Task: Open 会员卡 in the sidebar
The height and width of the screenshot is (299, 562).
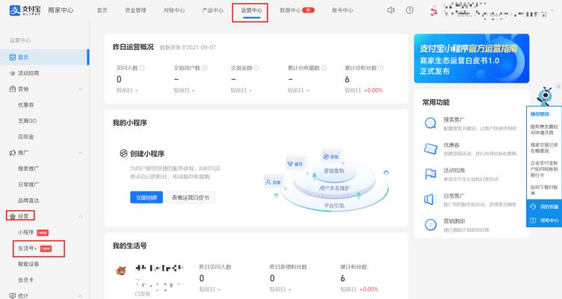Action: (26, 280)
